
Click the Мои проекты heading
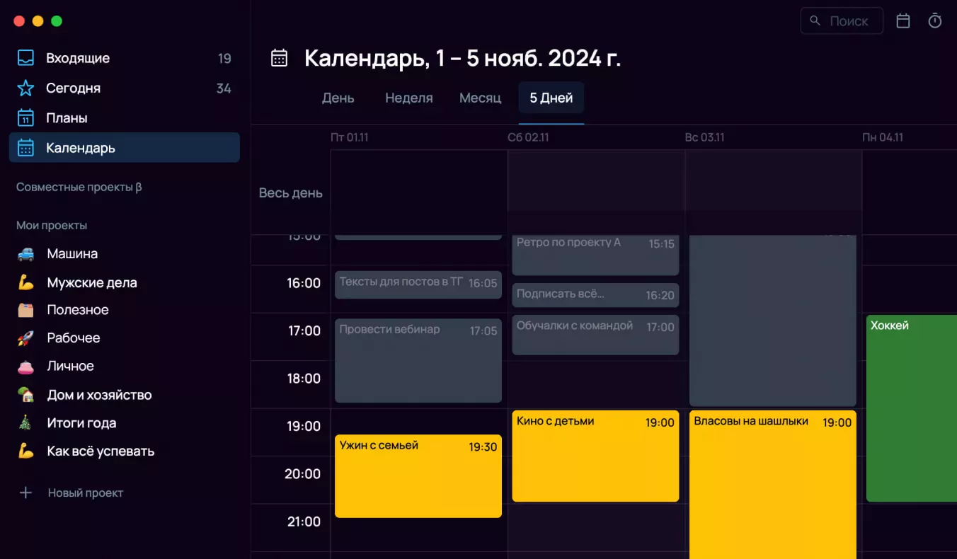tap(52, 225)
